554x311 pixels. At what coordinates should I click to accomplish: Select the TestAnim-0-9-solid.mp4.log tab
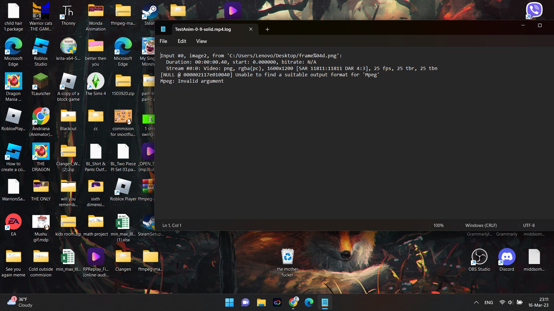point(203,29)
